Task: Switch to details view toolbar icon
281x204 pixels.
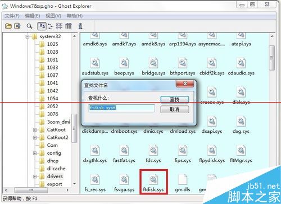Action: (x=69, y=26)
